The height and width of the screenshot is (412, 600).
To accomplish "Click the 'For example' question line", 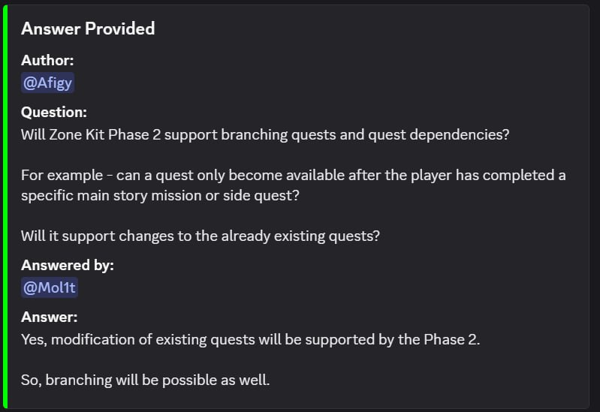I will pos(294,175).
